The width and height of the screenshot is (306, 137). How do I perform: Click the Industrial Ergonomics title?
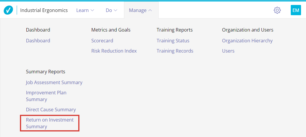(44, 10)
